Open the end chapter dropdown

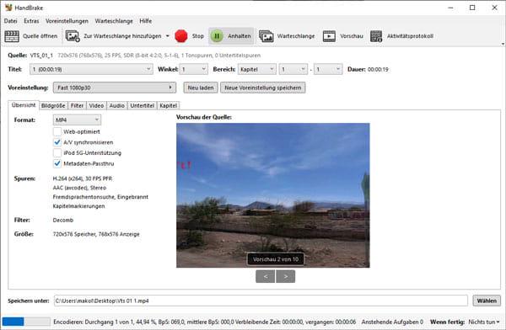coord(328,69)
